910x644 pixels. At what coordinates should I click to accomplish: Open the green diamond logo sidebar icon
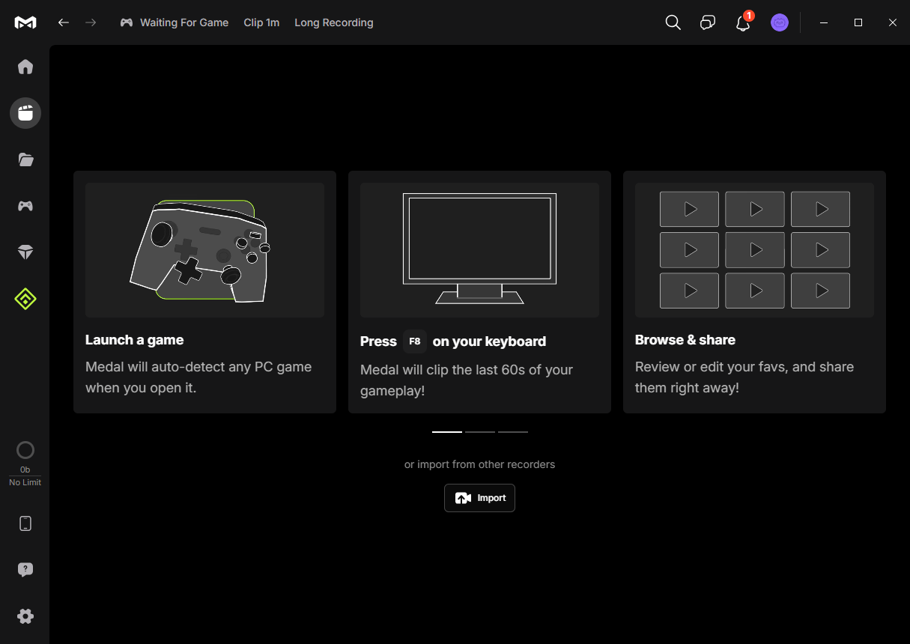click(x=25, y=299)
